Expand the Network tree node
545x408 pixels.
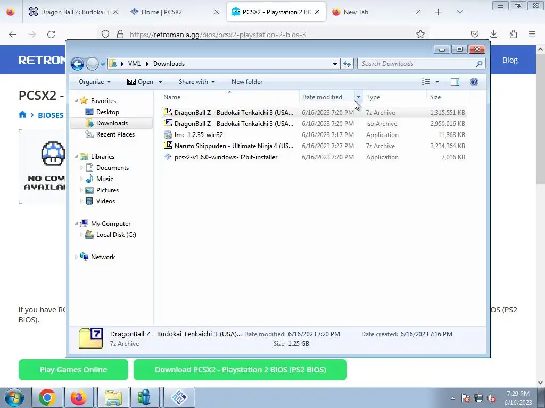click(76, 257)
